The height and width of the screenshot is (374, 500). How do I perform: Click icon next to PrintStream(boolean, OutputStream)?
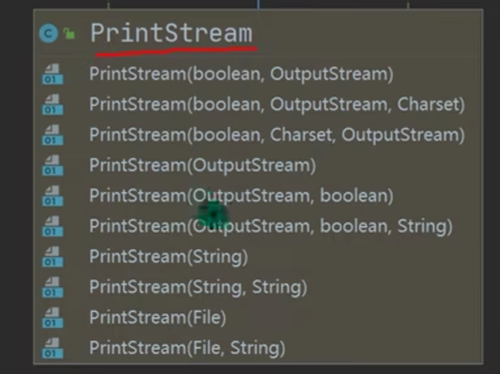[x=54, y=75]
